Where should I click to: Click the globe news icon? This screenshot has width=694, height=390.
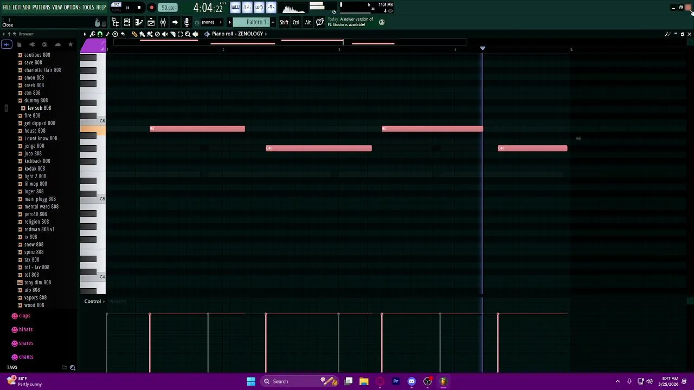click(382, 22)
